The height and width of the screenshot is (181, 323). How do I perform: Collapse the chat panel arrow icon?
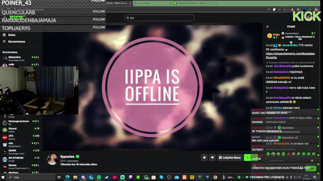coord(267,26)
